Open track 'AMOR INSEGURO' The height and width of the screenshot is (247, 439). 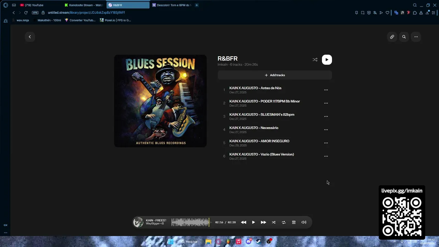click(274, 143)
